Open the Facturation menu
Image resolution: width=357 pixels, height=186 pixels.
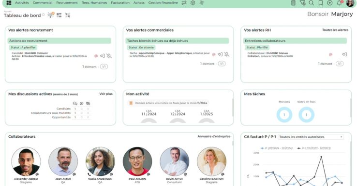(x=120, y=3)
